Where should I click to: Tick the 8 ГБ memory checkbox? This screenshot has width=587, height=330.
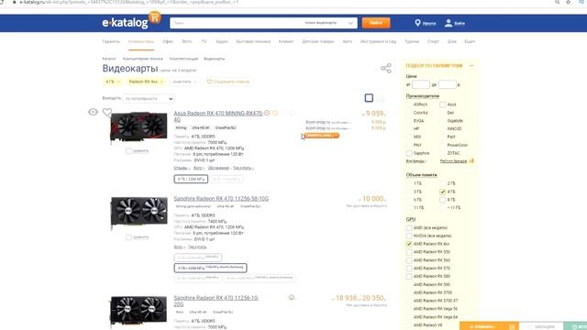442,200
